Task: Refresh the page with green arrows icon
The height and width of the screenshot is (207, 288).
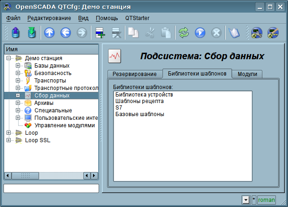Action: click(184, 33)
